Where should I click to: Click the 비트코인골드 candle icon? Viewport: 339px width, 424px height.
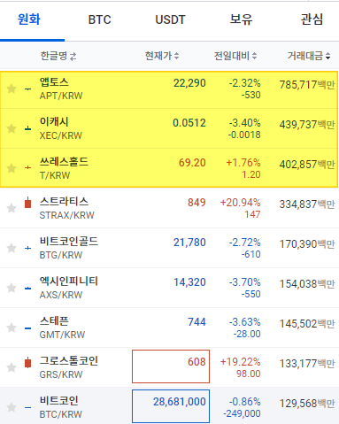tap(28, 248)
